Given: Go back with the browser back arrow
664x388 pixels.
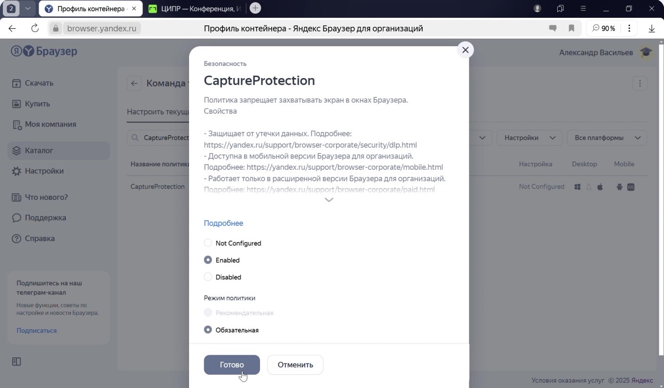Looking at the screenshot, I should tap(12, 29).
